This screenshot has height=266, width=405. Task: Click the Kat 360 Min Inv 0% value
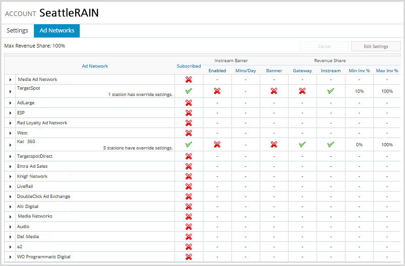coord(359,144)
